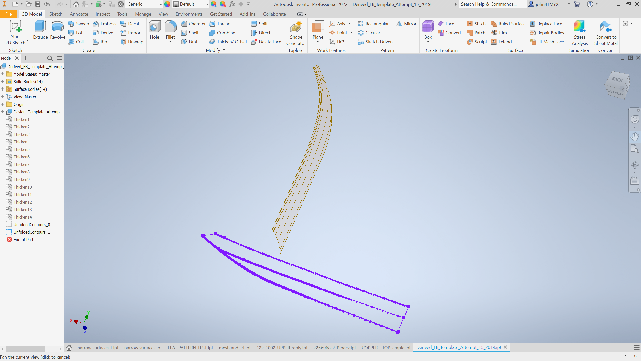Activate the Pan hand tool in navigation bar

[x=635, y=137]
